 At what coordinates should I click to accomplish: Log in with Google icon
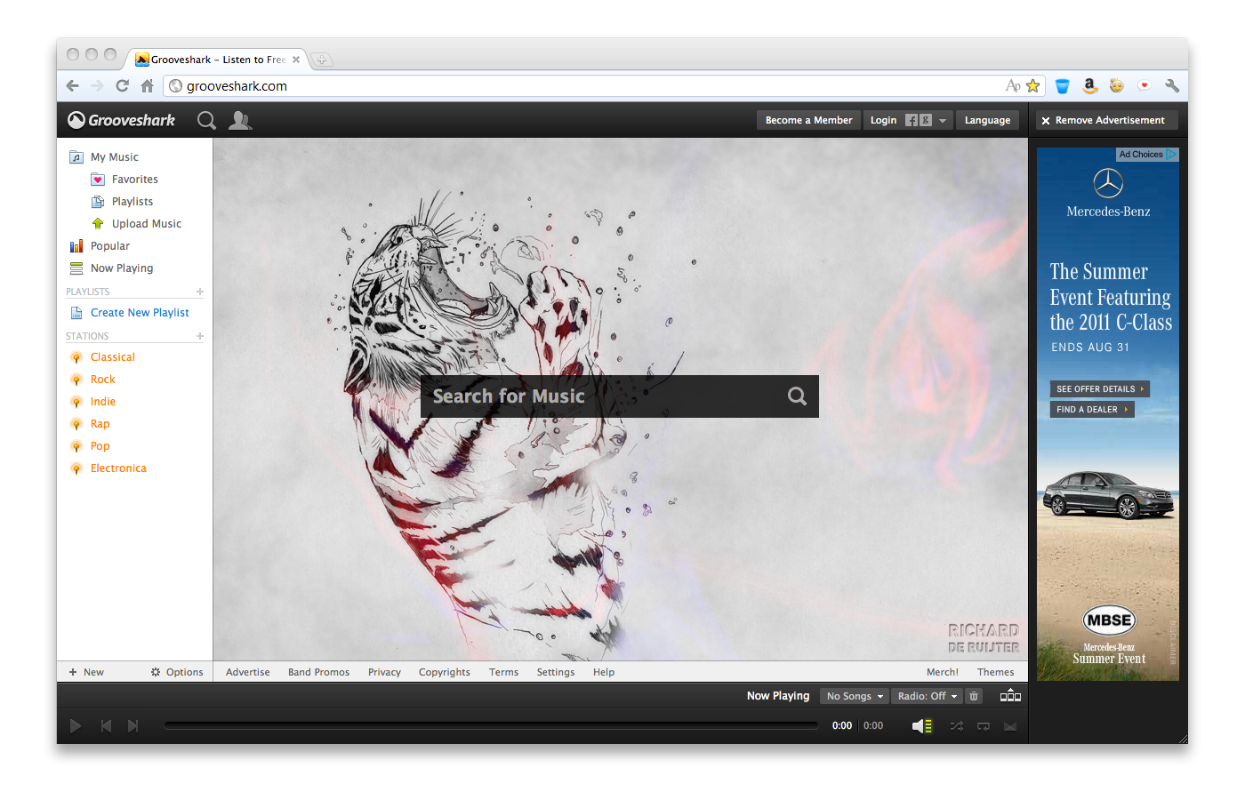tap(926, 120)
